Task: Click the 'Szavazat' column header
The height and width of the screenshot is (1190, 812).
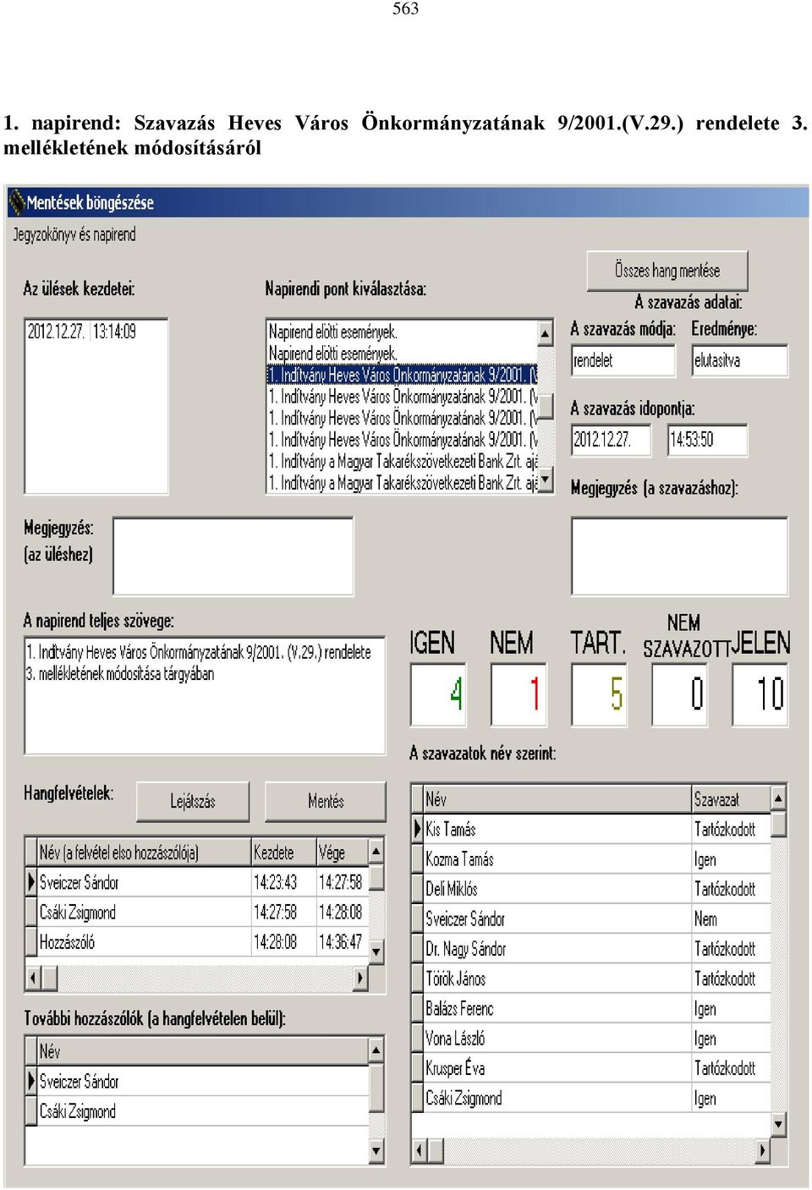Action: [731, 799]
